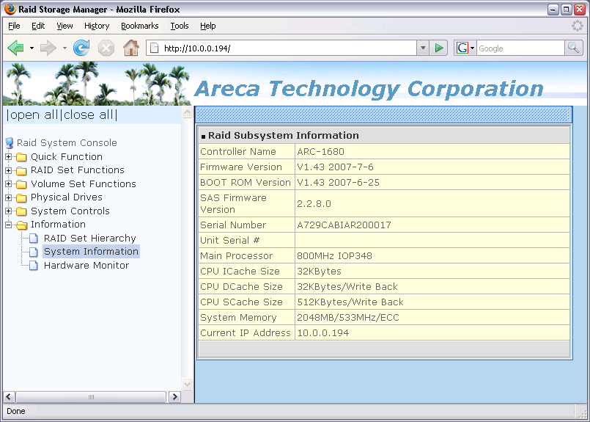Open the Back button history dropdown
Image resolution: width=590 pixels, height=422 pixels.
pos(32,48)
